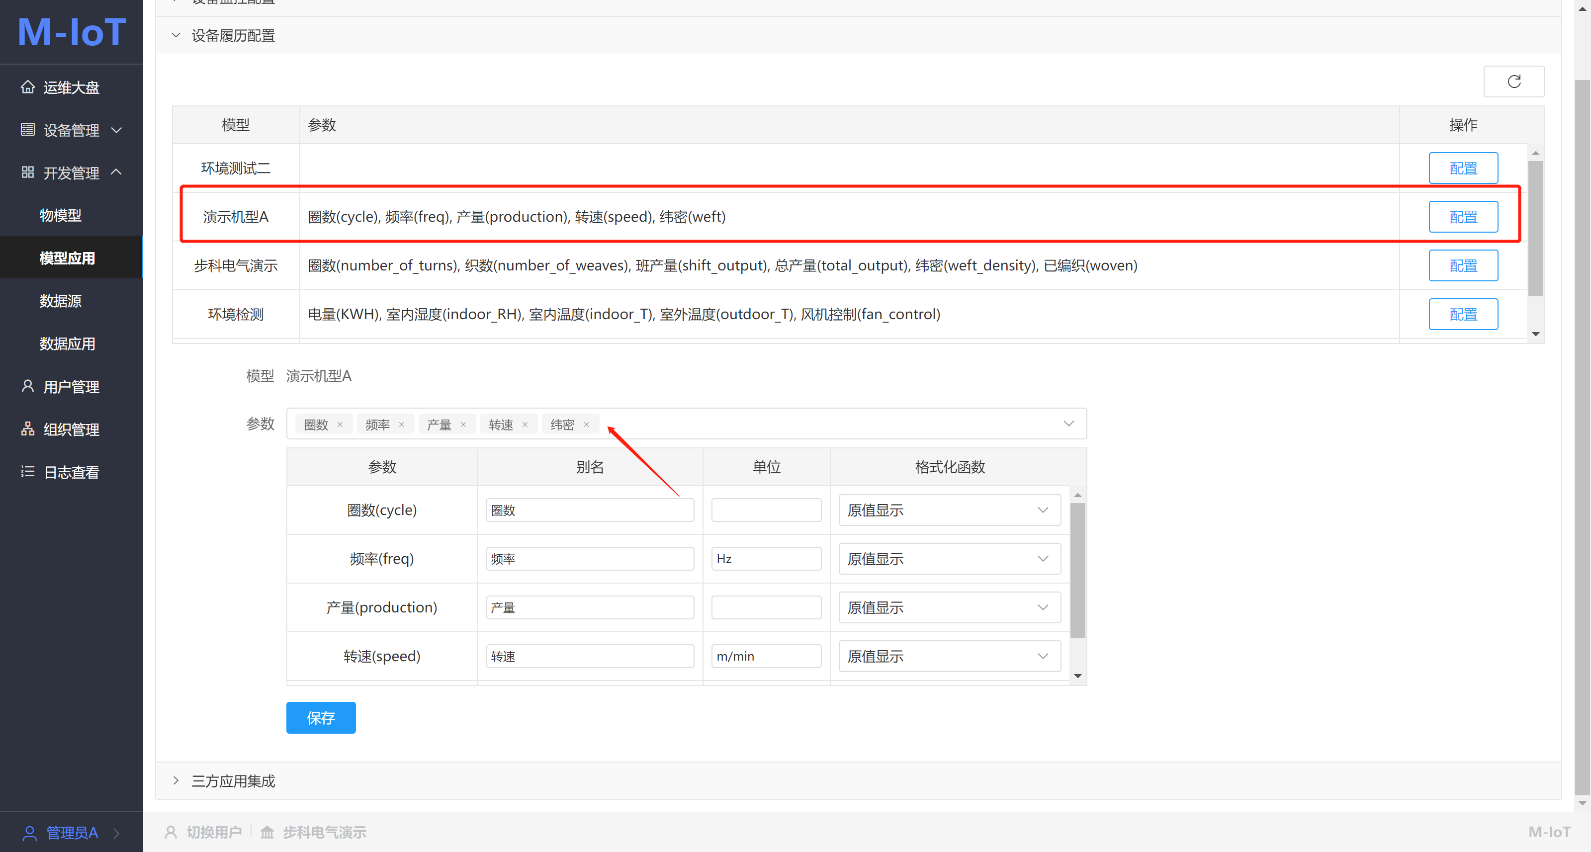Click the M-IoT logo
The image size is (1591, 852).
tap(72, 32)
